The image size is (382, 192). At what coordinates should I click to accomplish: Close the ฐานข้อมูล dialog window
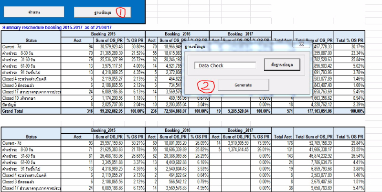tap(302, 44)
